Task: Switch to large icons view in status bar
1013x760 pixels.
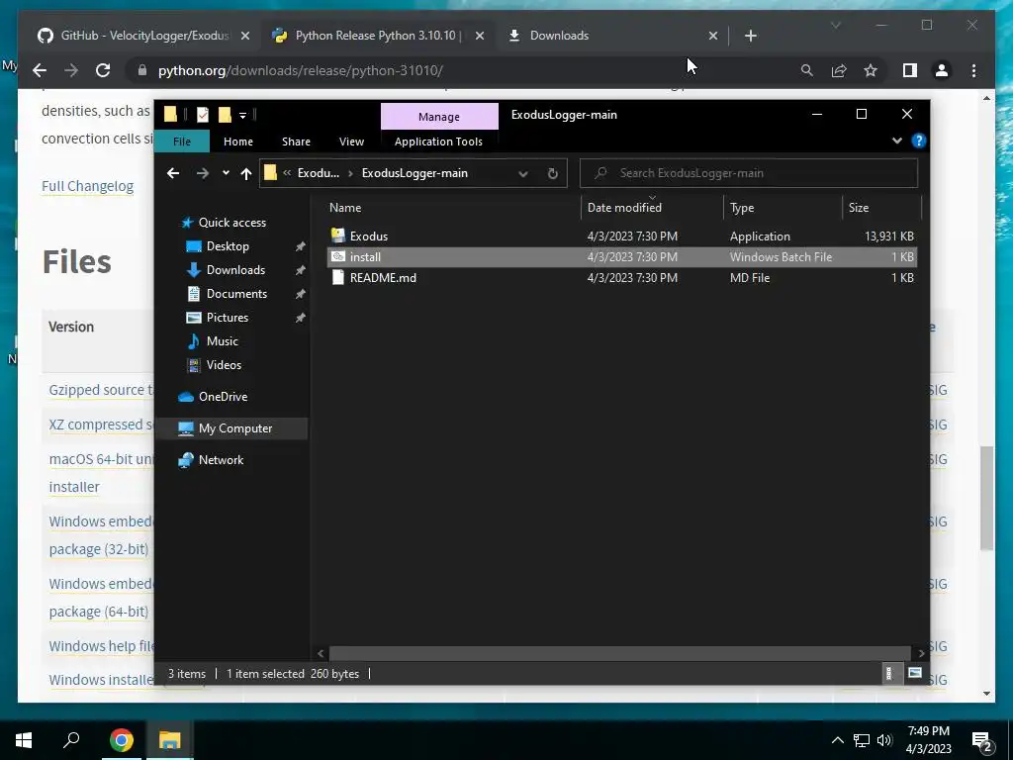Action: click(915, 673)
